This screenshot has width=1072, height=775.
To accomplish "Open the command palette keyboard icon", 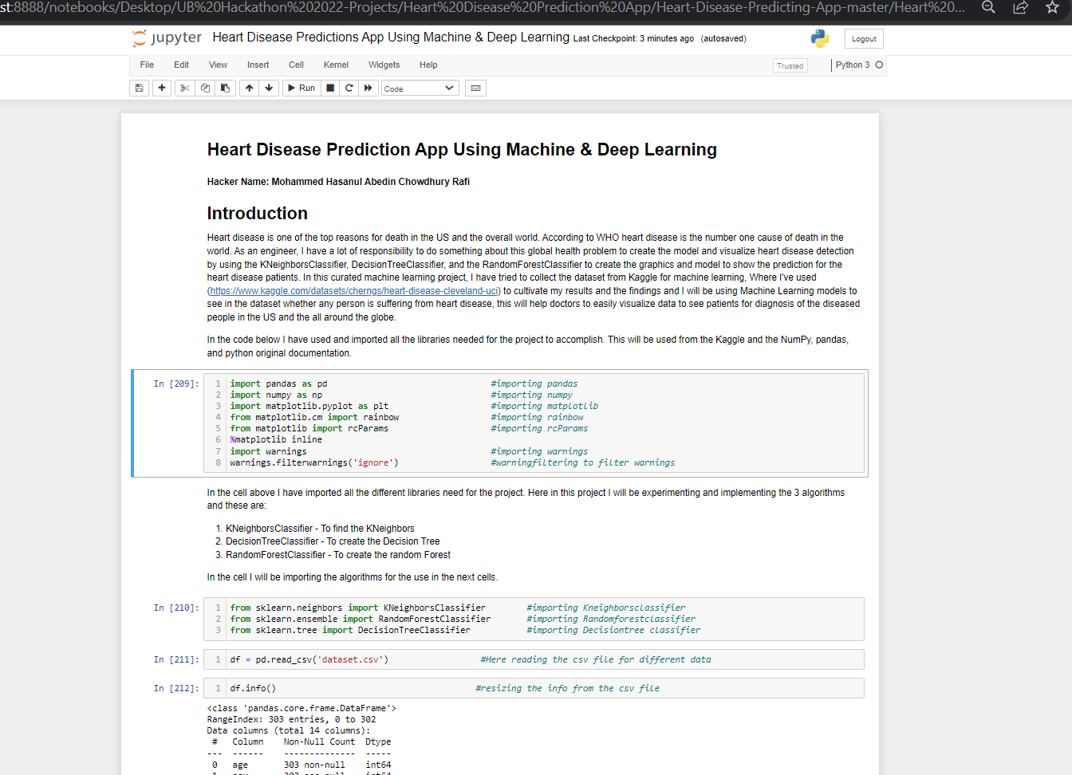I will [476, 88].
